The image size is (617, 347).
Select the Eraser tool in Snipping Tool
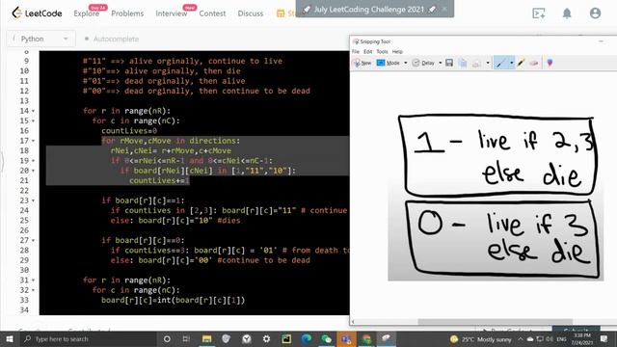tap(533, 63)
